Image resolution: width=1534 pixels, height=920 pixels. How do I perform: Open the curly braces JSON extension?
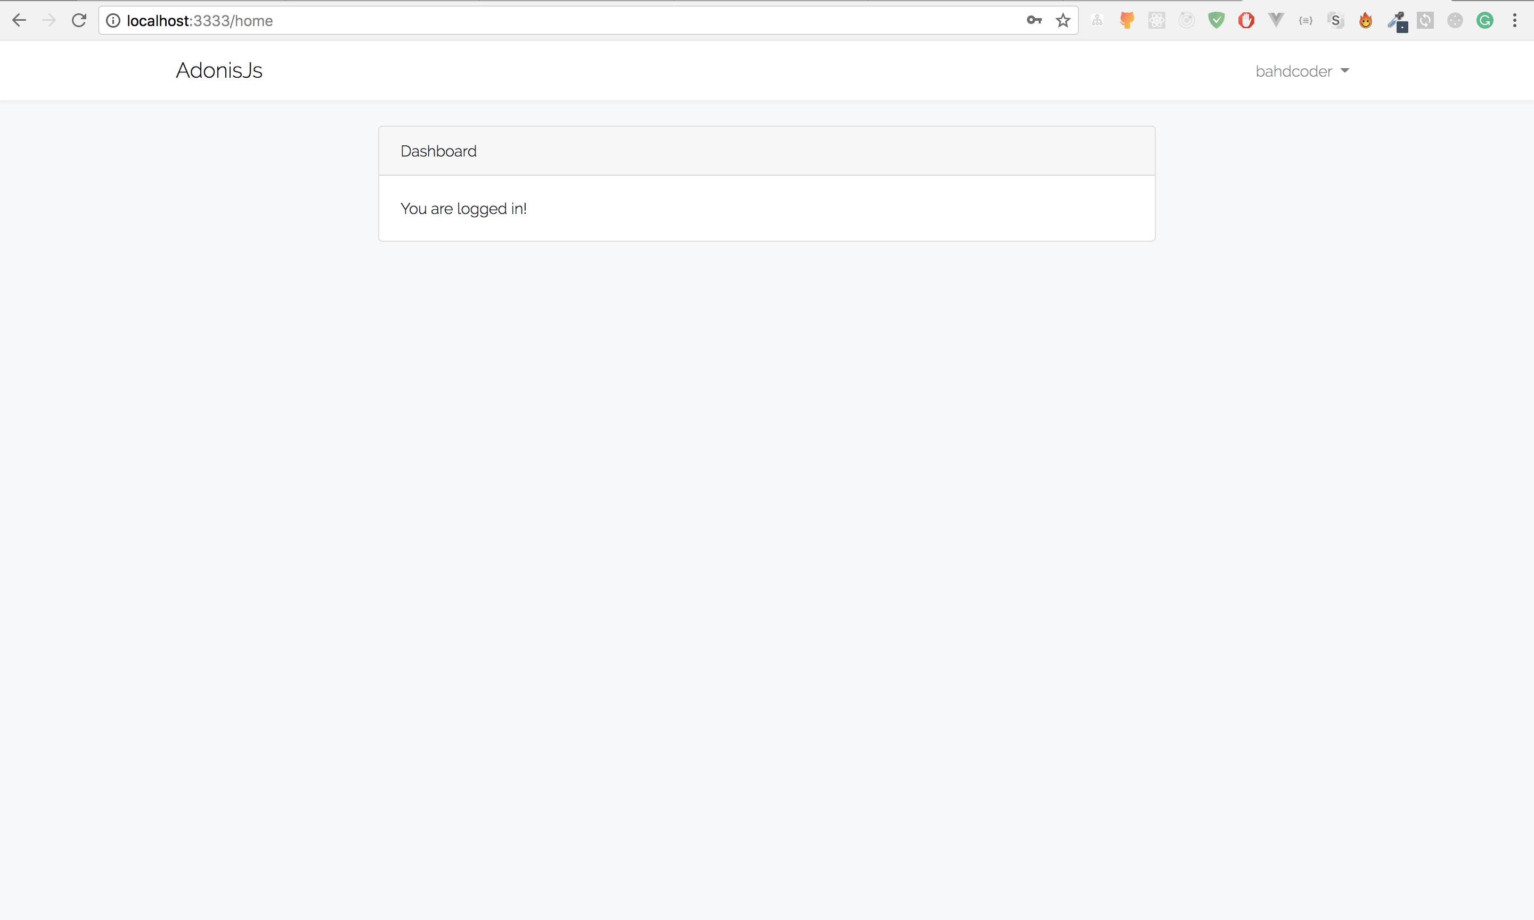click(x=1306, y=20)
